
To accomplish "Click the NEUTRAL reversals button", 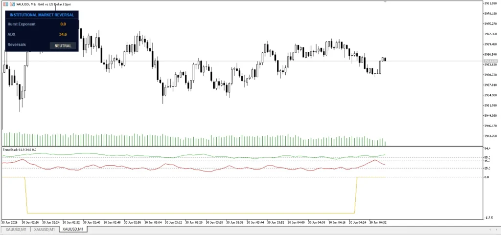I will 63,45.
